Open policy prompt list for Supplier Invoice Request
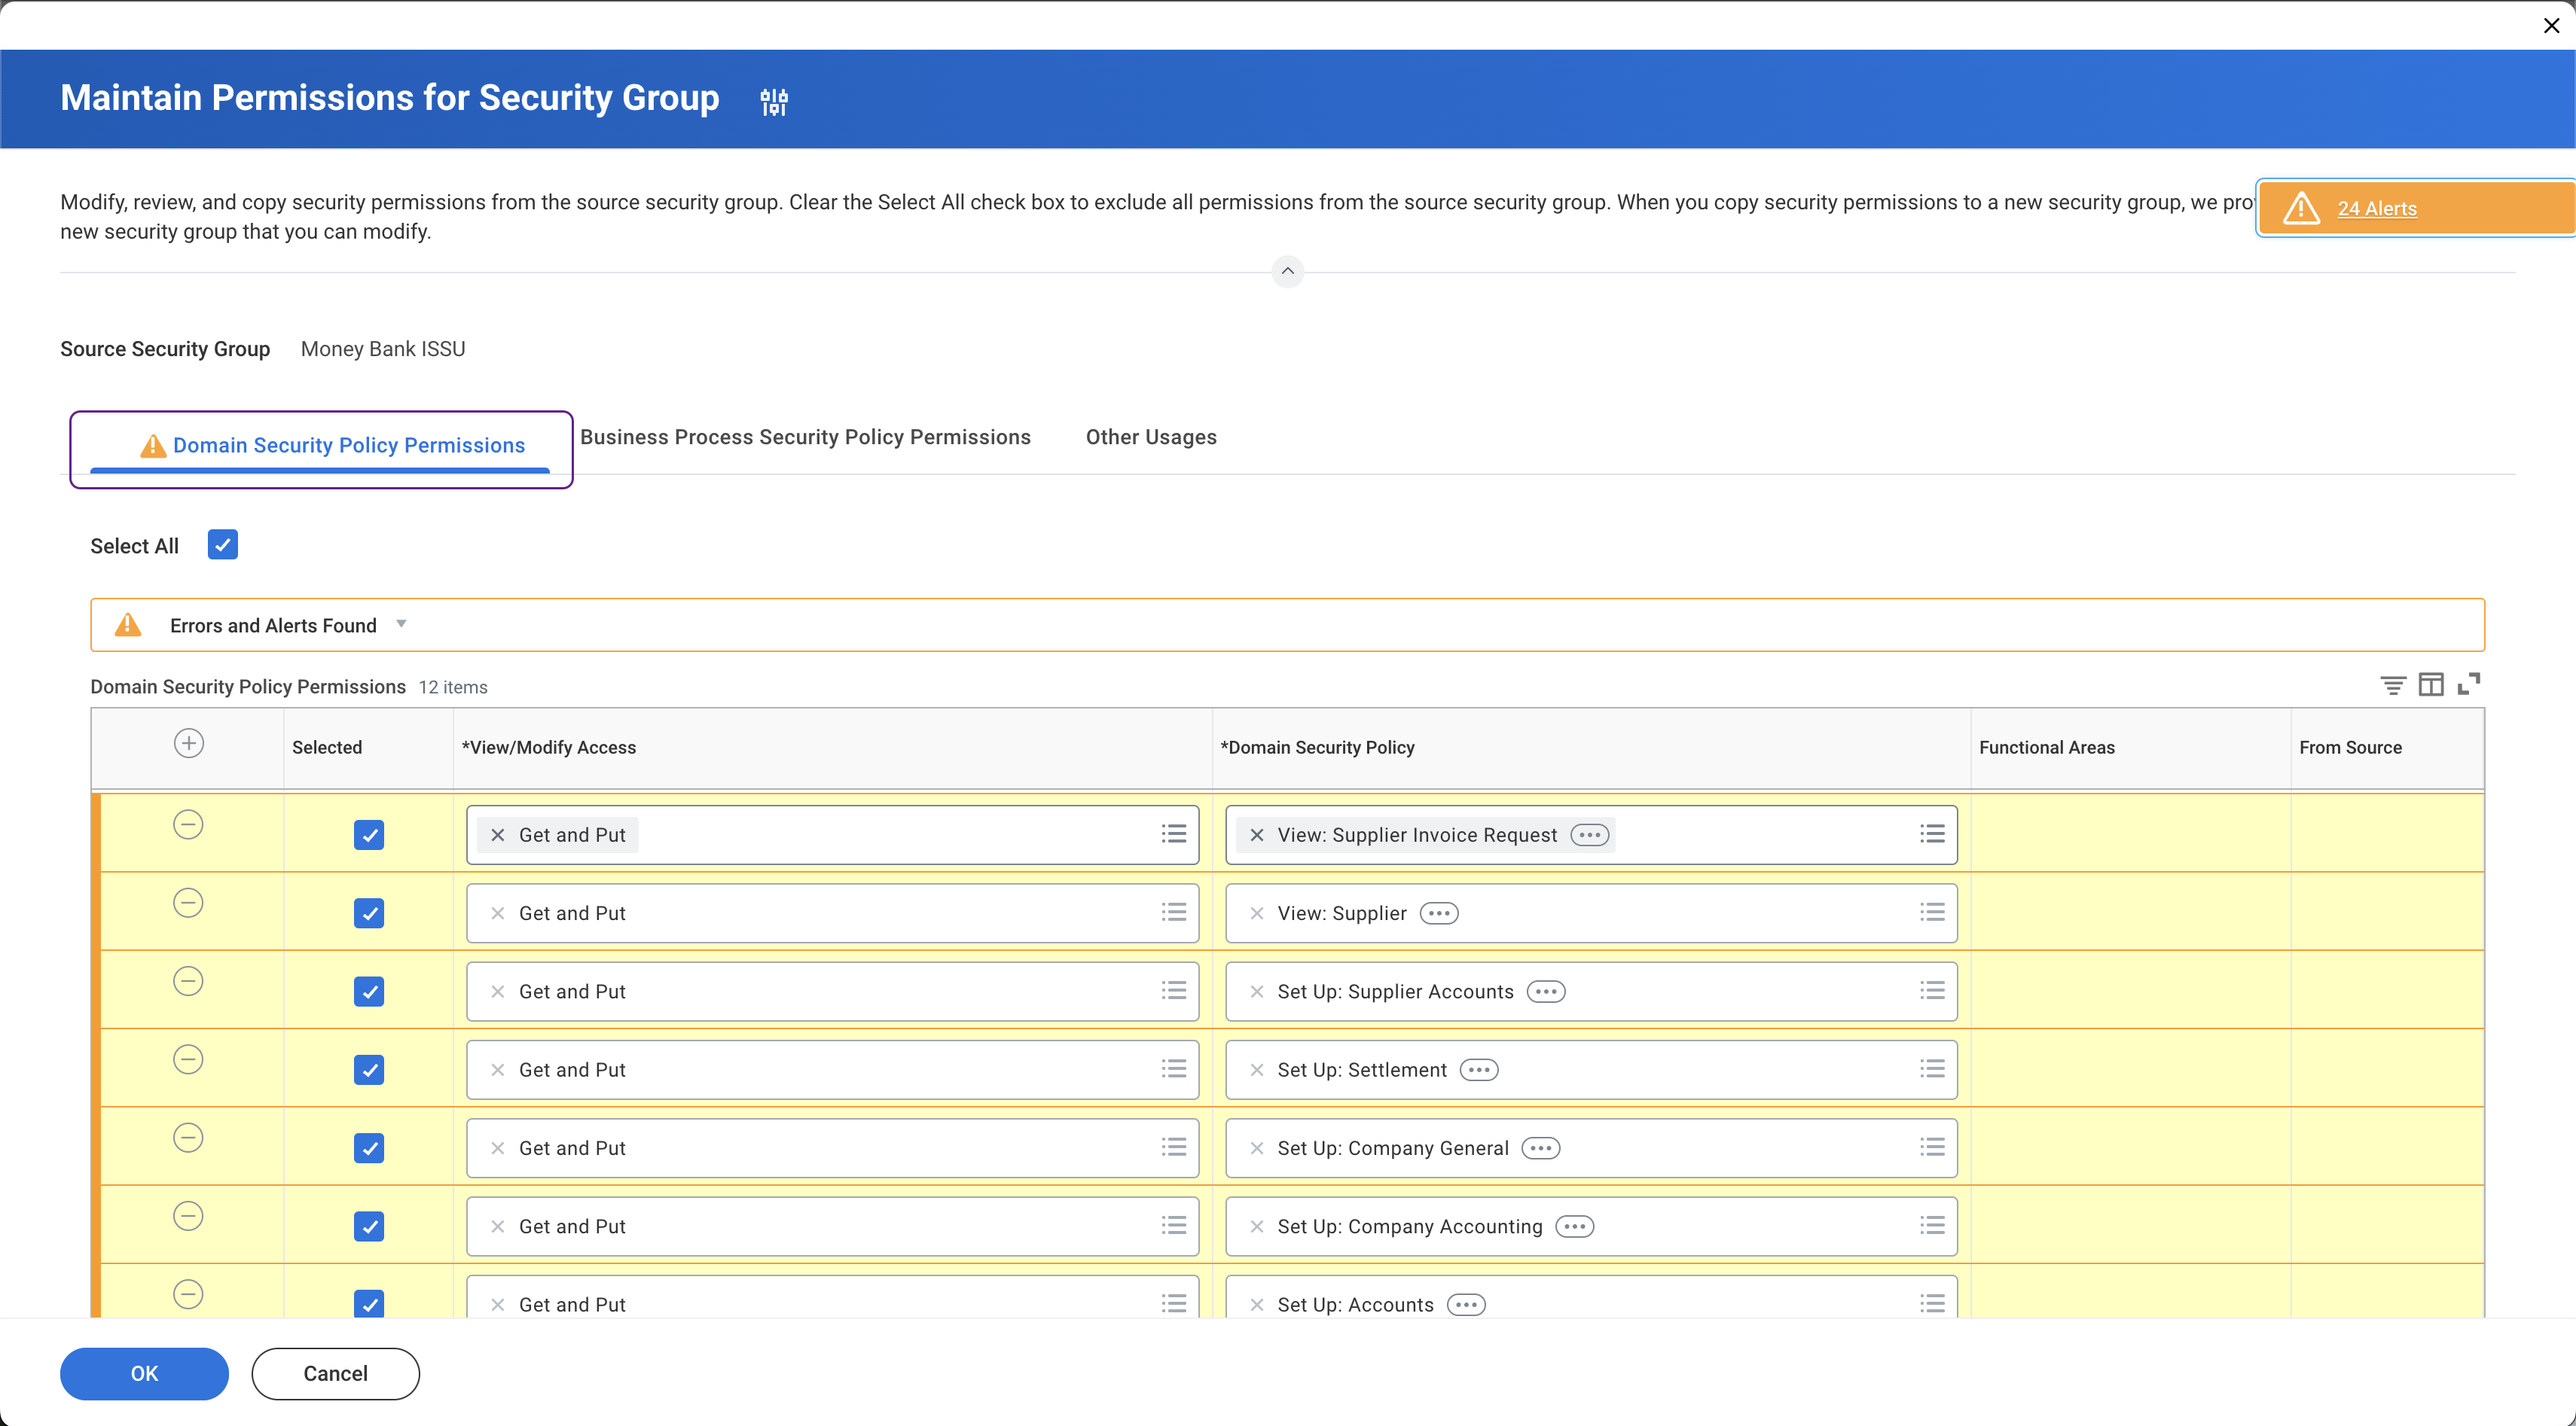 tap(1932, 834)
